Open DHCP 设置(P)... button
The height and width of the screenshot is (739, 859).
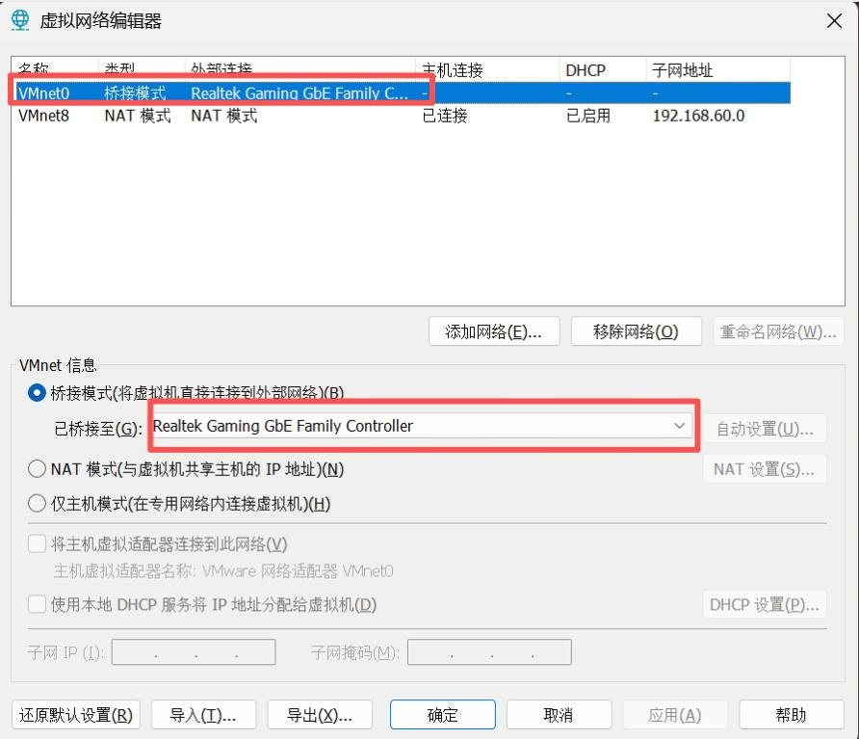point(765,605)
